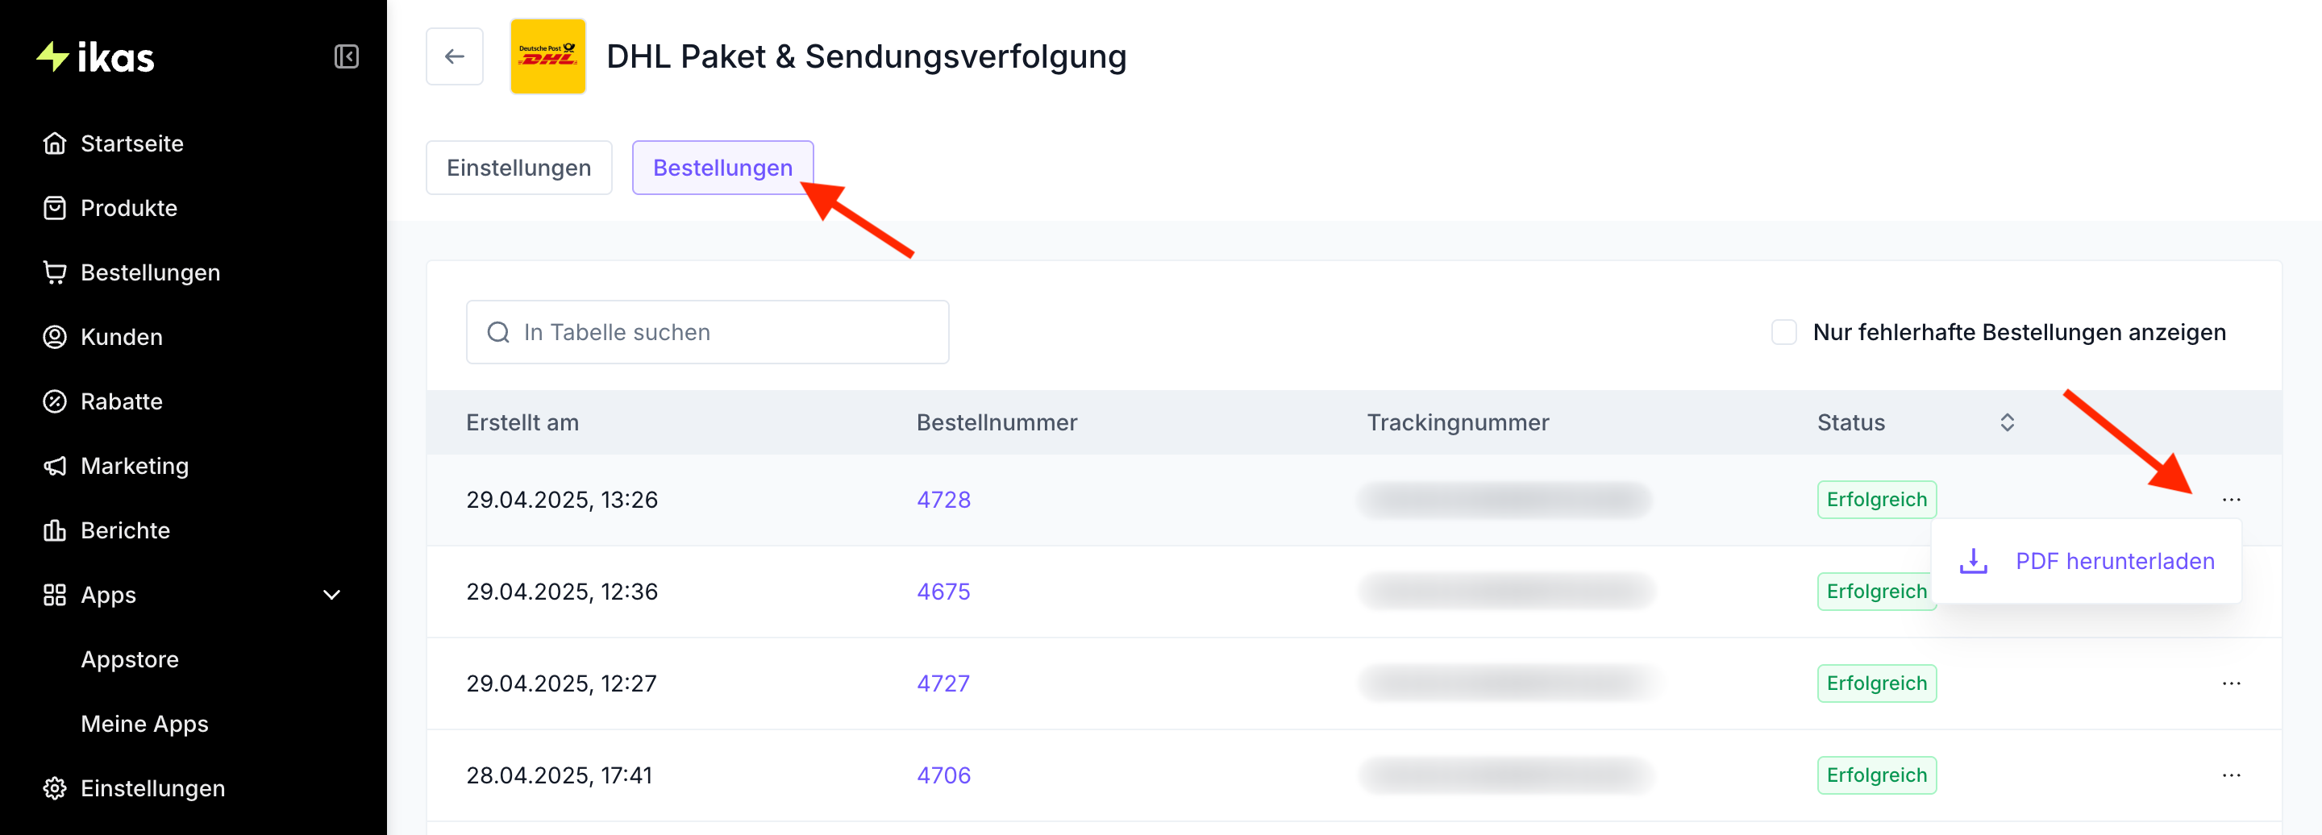Click the back arrow button
Viewport: 2322px width, 835px height.
454,56
